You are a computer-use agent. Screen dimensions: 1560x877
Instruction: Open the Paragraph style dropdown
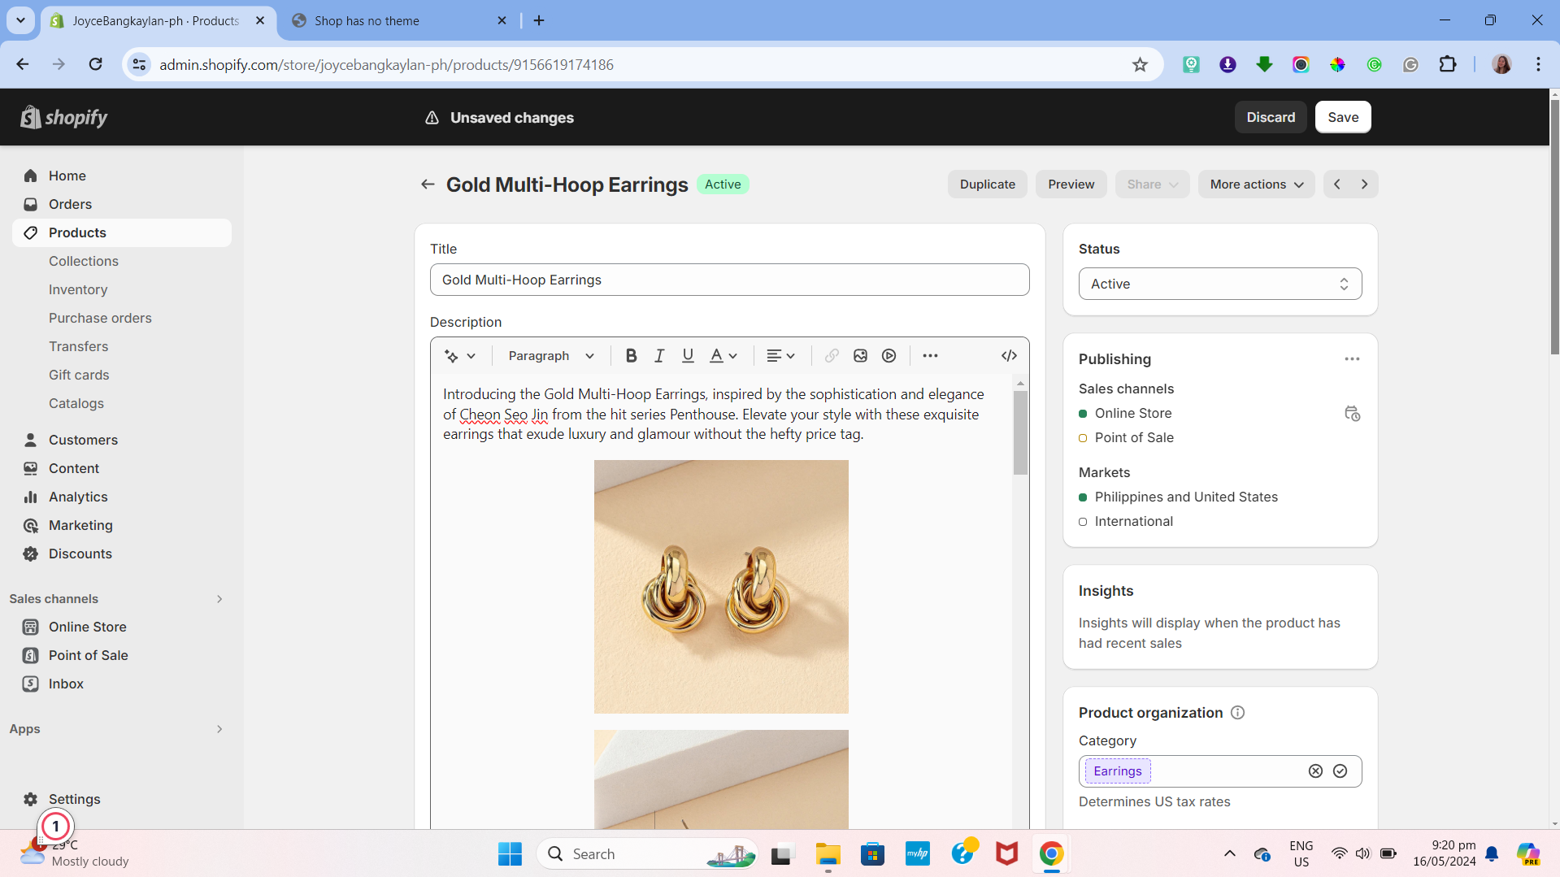[x=551, y=356]
